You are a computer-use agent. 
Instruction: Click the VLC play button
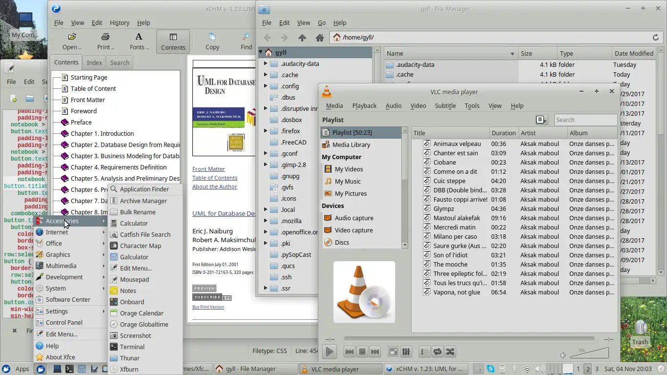(330, 352)
